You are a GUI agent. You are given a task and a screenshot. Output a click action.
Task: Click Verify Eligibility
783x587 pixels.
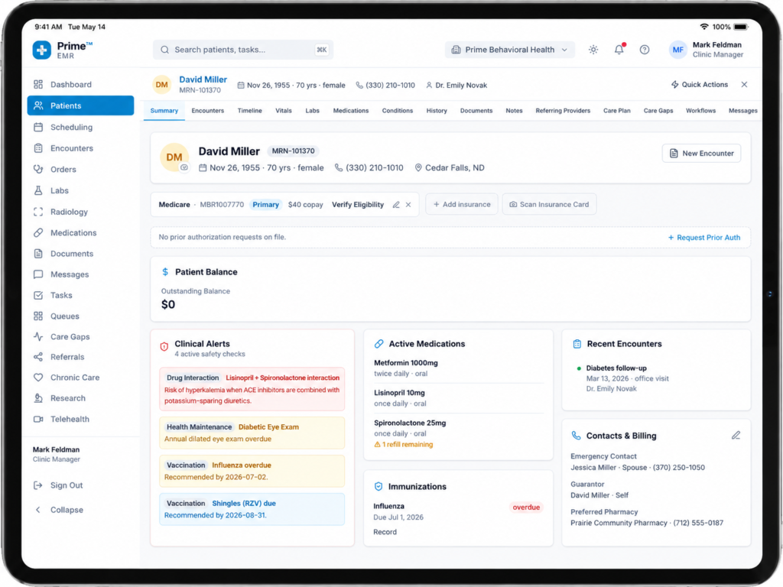coord(358,205)
